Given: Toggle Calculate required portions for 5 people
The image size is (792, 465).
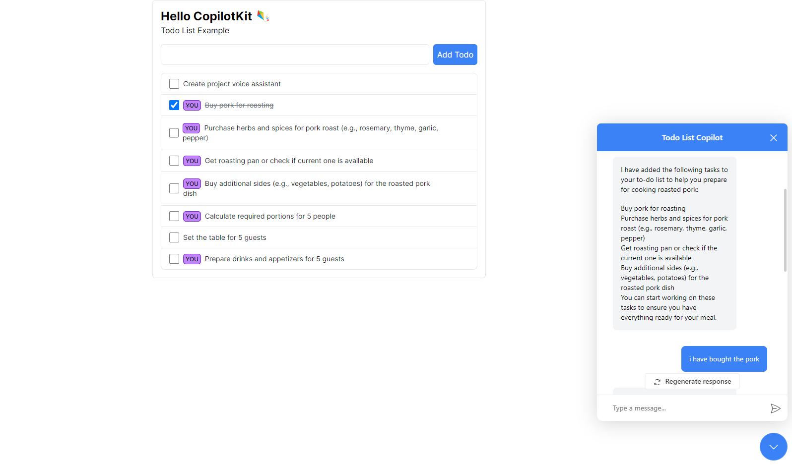Looking at the screenshot, I should coord(174,216).
